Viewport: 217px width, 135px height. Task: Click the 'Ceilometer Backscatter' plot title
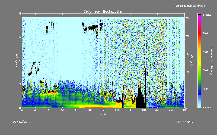pyautogui.click(x=103, y=11)
